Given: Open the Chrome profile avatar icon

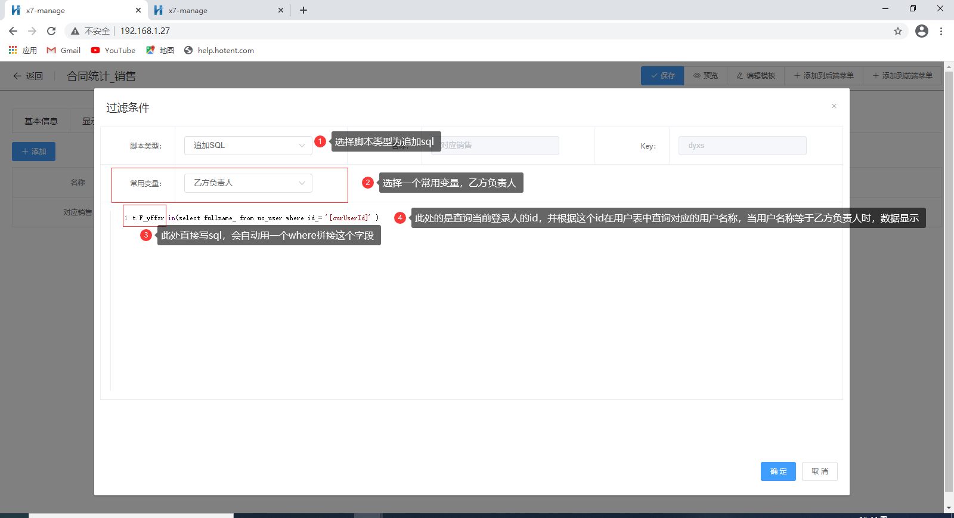Looking at the screenshot, I should tap(921, 31).
